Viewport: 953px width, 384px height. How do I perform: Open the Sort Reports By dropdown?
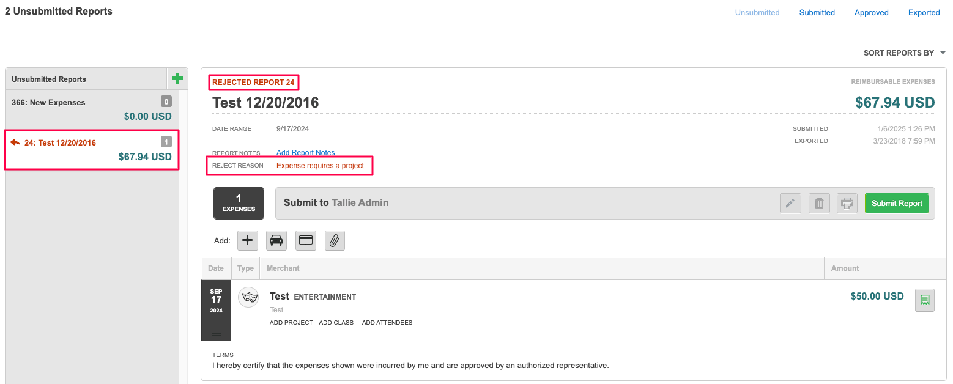904,53
